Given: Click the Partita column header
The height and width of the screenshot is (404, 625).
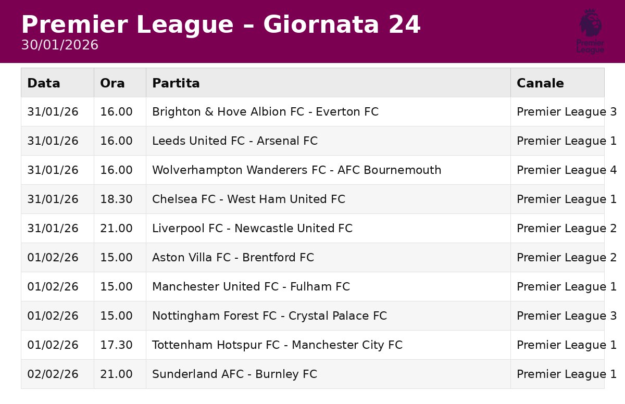Looking at the screenshot, I should click(328, 83).
